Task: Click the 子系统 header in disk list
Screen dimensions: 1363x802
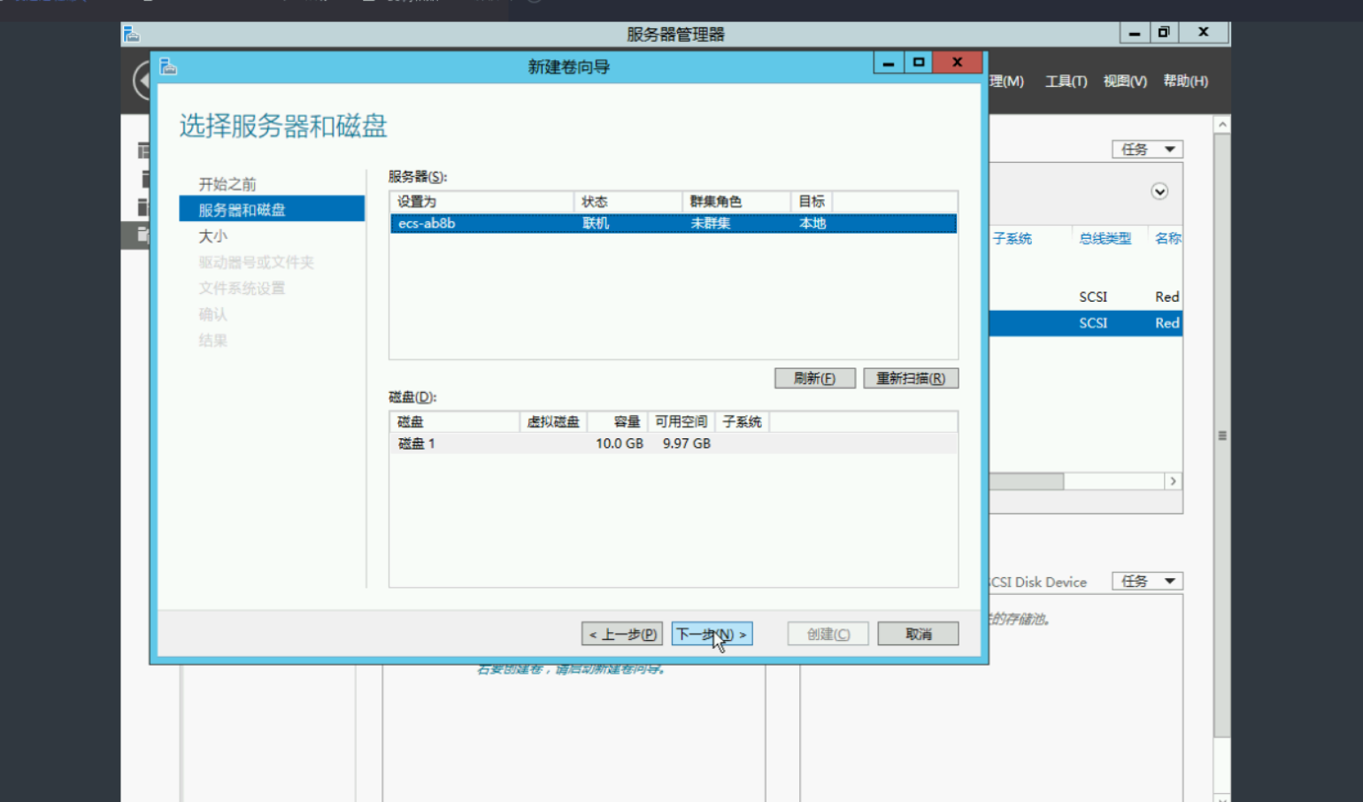Action: point(742,421)
